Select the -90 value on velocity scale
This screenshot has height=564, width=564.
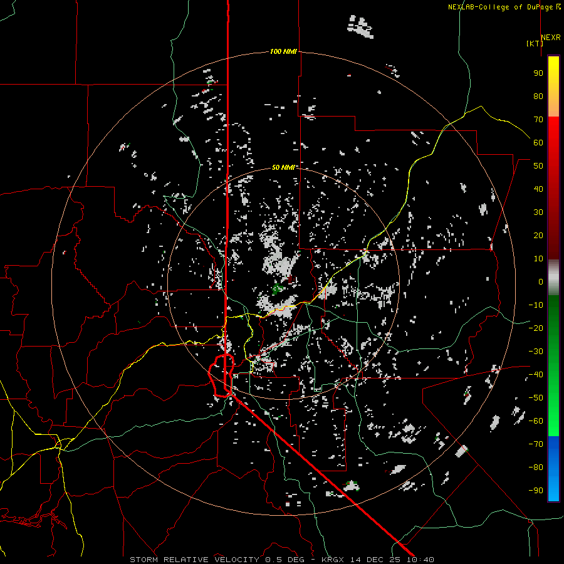(536, 491)
